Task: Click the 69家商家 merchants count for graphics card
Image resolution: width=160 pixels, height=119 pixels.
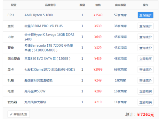Action: (120, 69)
